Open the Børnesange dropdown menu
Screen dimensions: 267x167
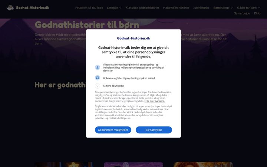pos(223,8)
